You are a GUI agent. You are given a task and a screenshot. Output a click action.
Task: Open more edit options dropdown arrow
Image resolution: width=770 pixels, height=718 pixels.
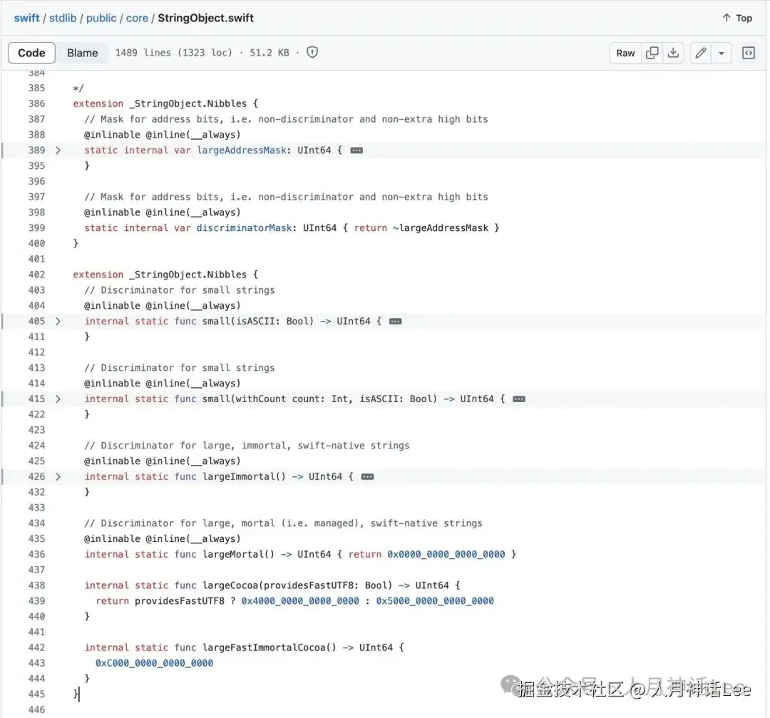[722, 53]
